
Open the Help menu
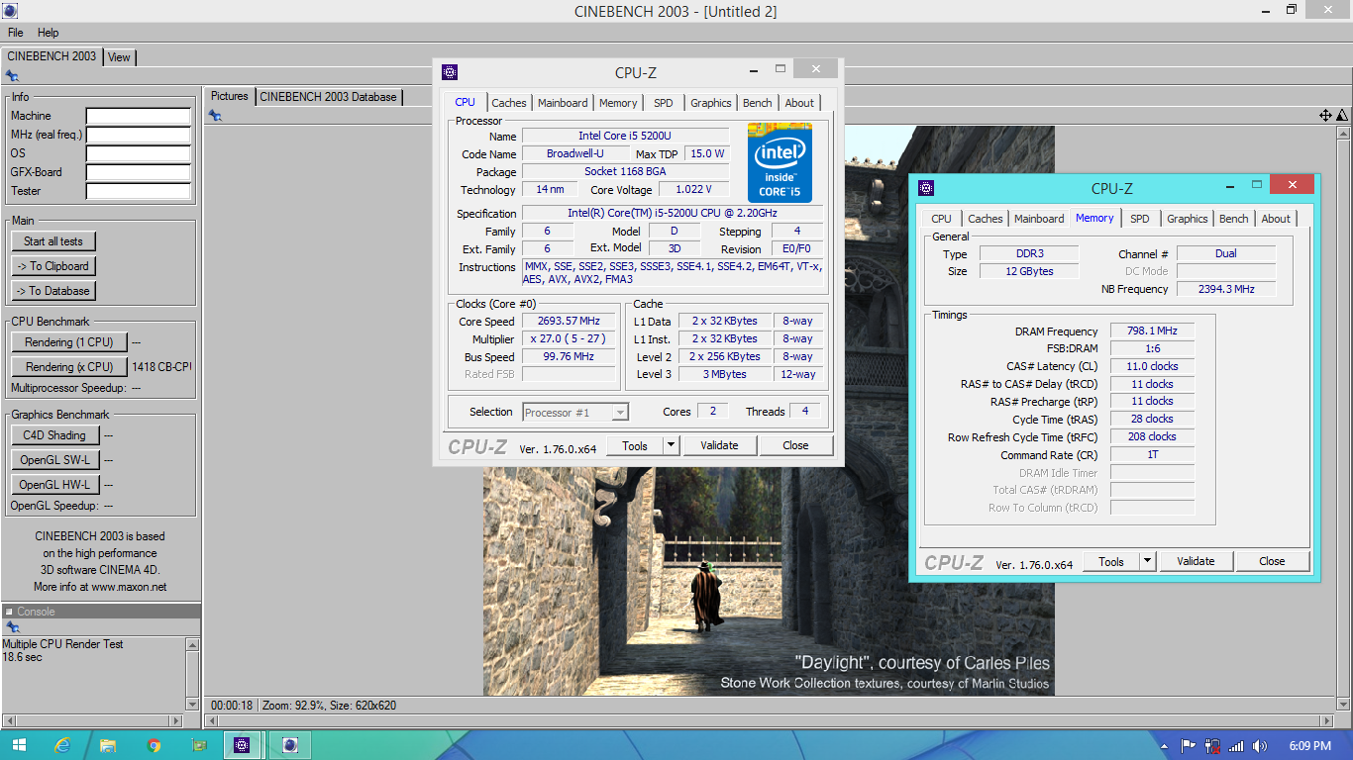click(49, 33)
